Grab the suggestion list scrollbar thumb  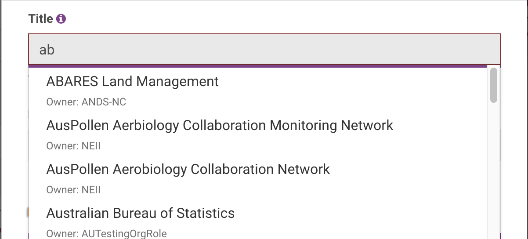point(494,85)
